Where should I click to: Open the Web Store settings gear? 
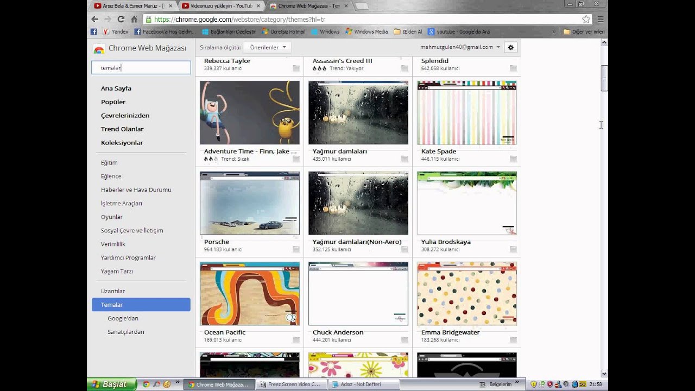[x=510, y=47]
